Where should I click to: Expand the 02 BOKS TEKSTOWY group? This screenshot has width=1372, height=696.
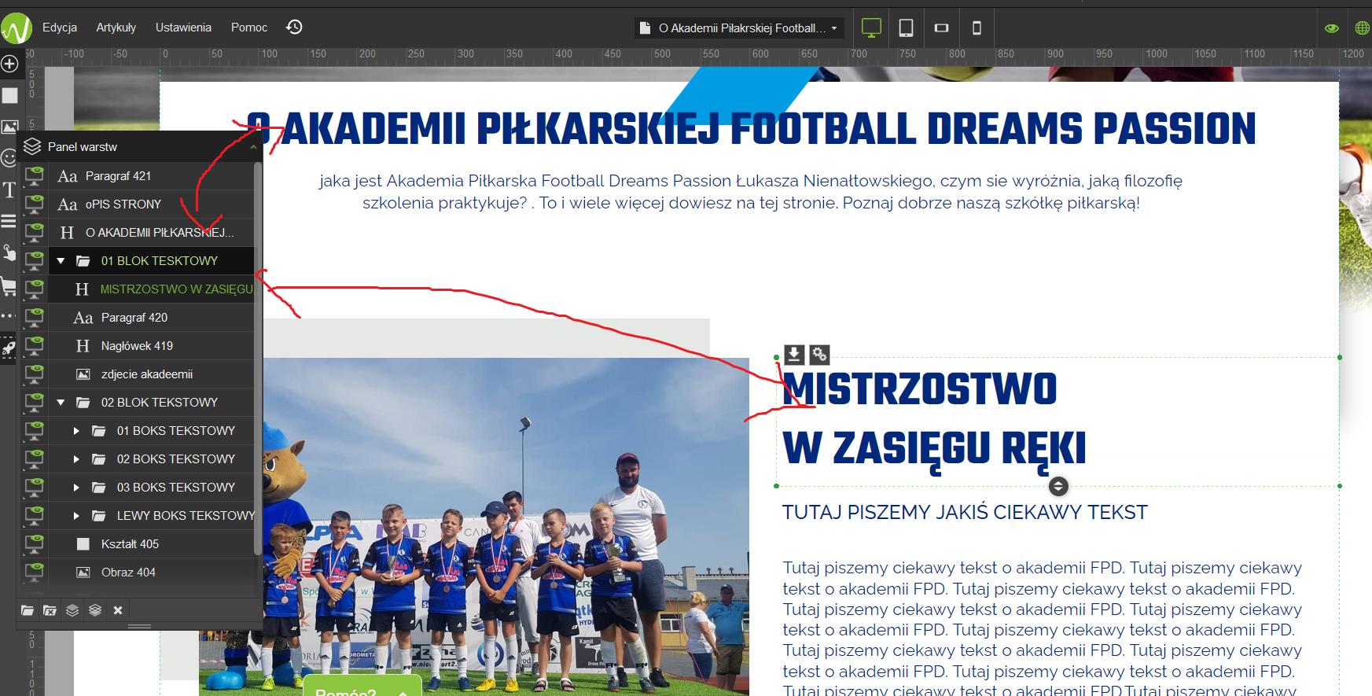click(76, 459)
